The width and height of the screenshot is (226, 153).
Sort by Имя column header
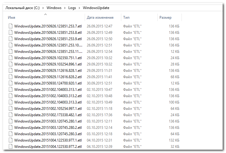click(x=11, y=18)
